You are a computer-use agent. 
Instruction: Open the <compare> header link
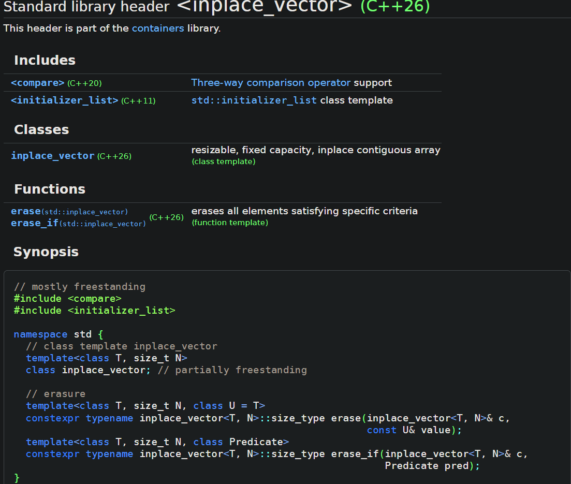(x=37, y=83)
